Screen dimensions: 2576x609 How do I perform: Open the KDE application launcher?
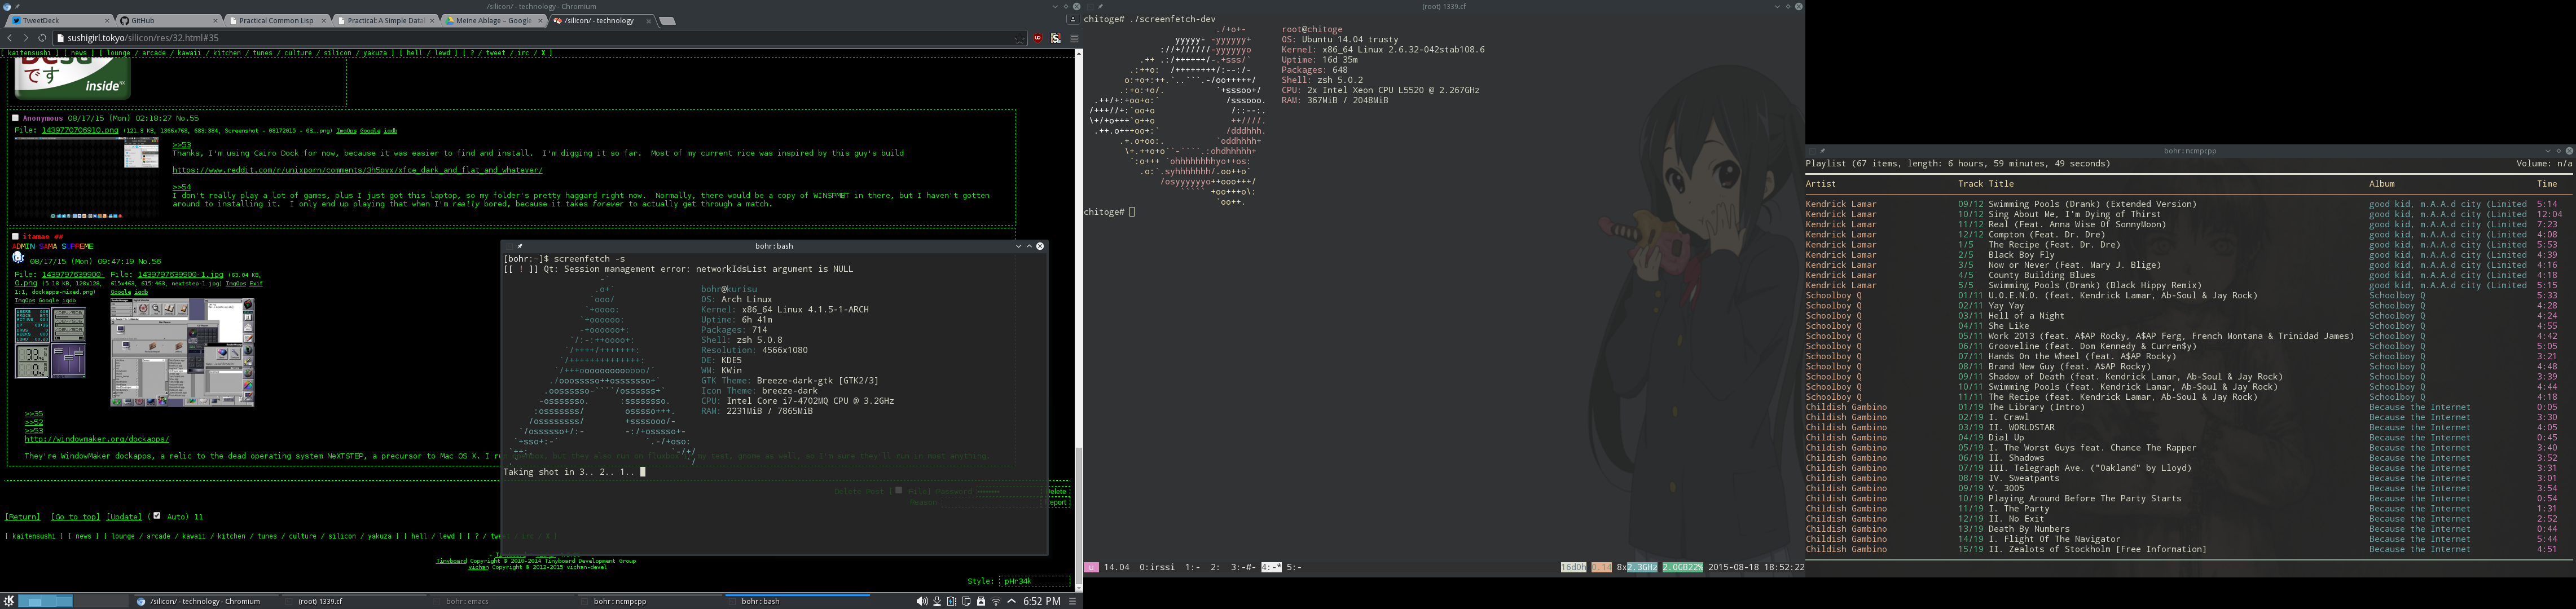(9, 601)
